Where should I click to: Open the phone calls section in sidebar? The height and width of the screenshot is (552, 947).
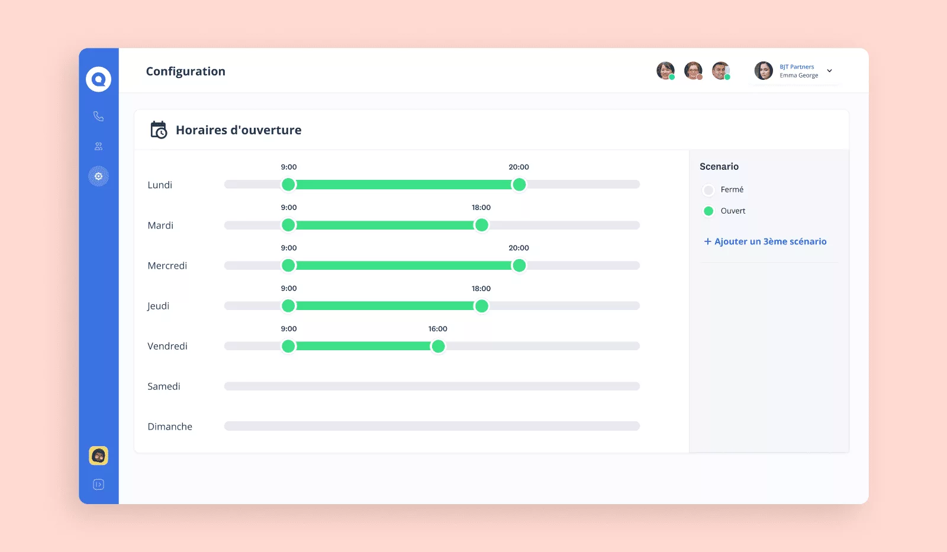(x=98, y=116)
